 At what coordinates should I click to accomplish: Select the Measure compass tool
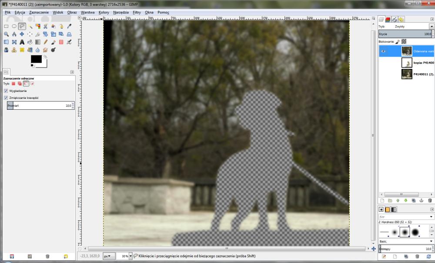coord(14,34)
